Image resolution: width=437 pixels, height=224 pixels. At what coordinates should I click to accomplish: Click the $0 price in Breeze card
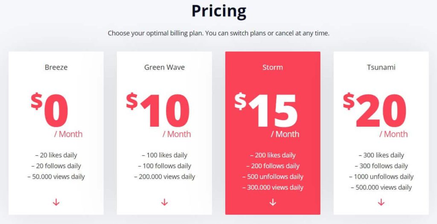[50, 110]
